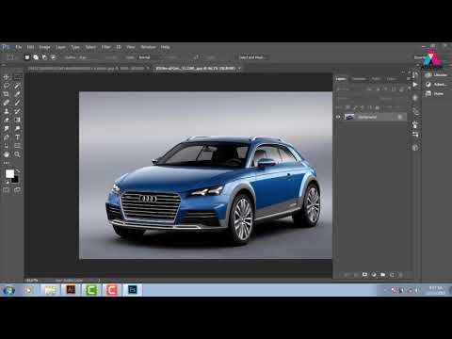This screenshot has width=452, height=339.
Task: Open the marquee tool preset picker
Action: [x=11, y=57]
